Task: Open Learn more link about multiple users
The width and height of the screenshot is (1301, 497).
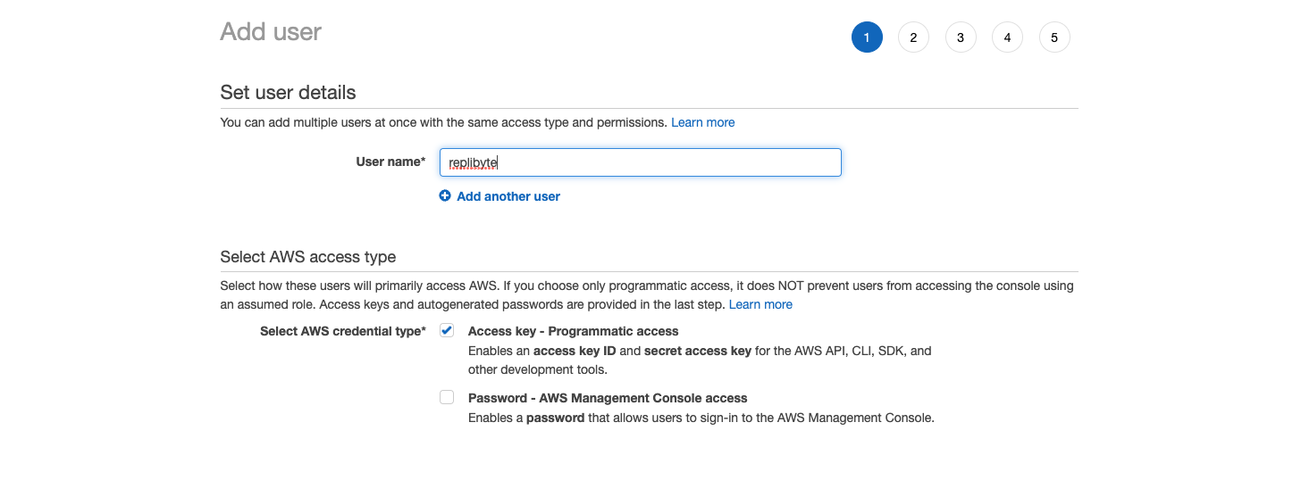Action: point(703,122)
